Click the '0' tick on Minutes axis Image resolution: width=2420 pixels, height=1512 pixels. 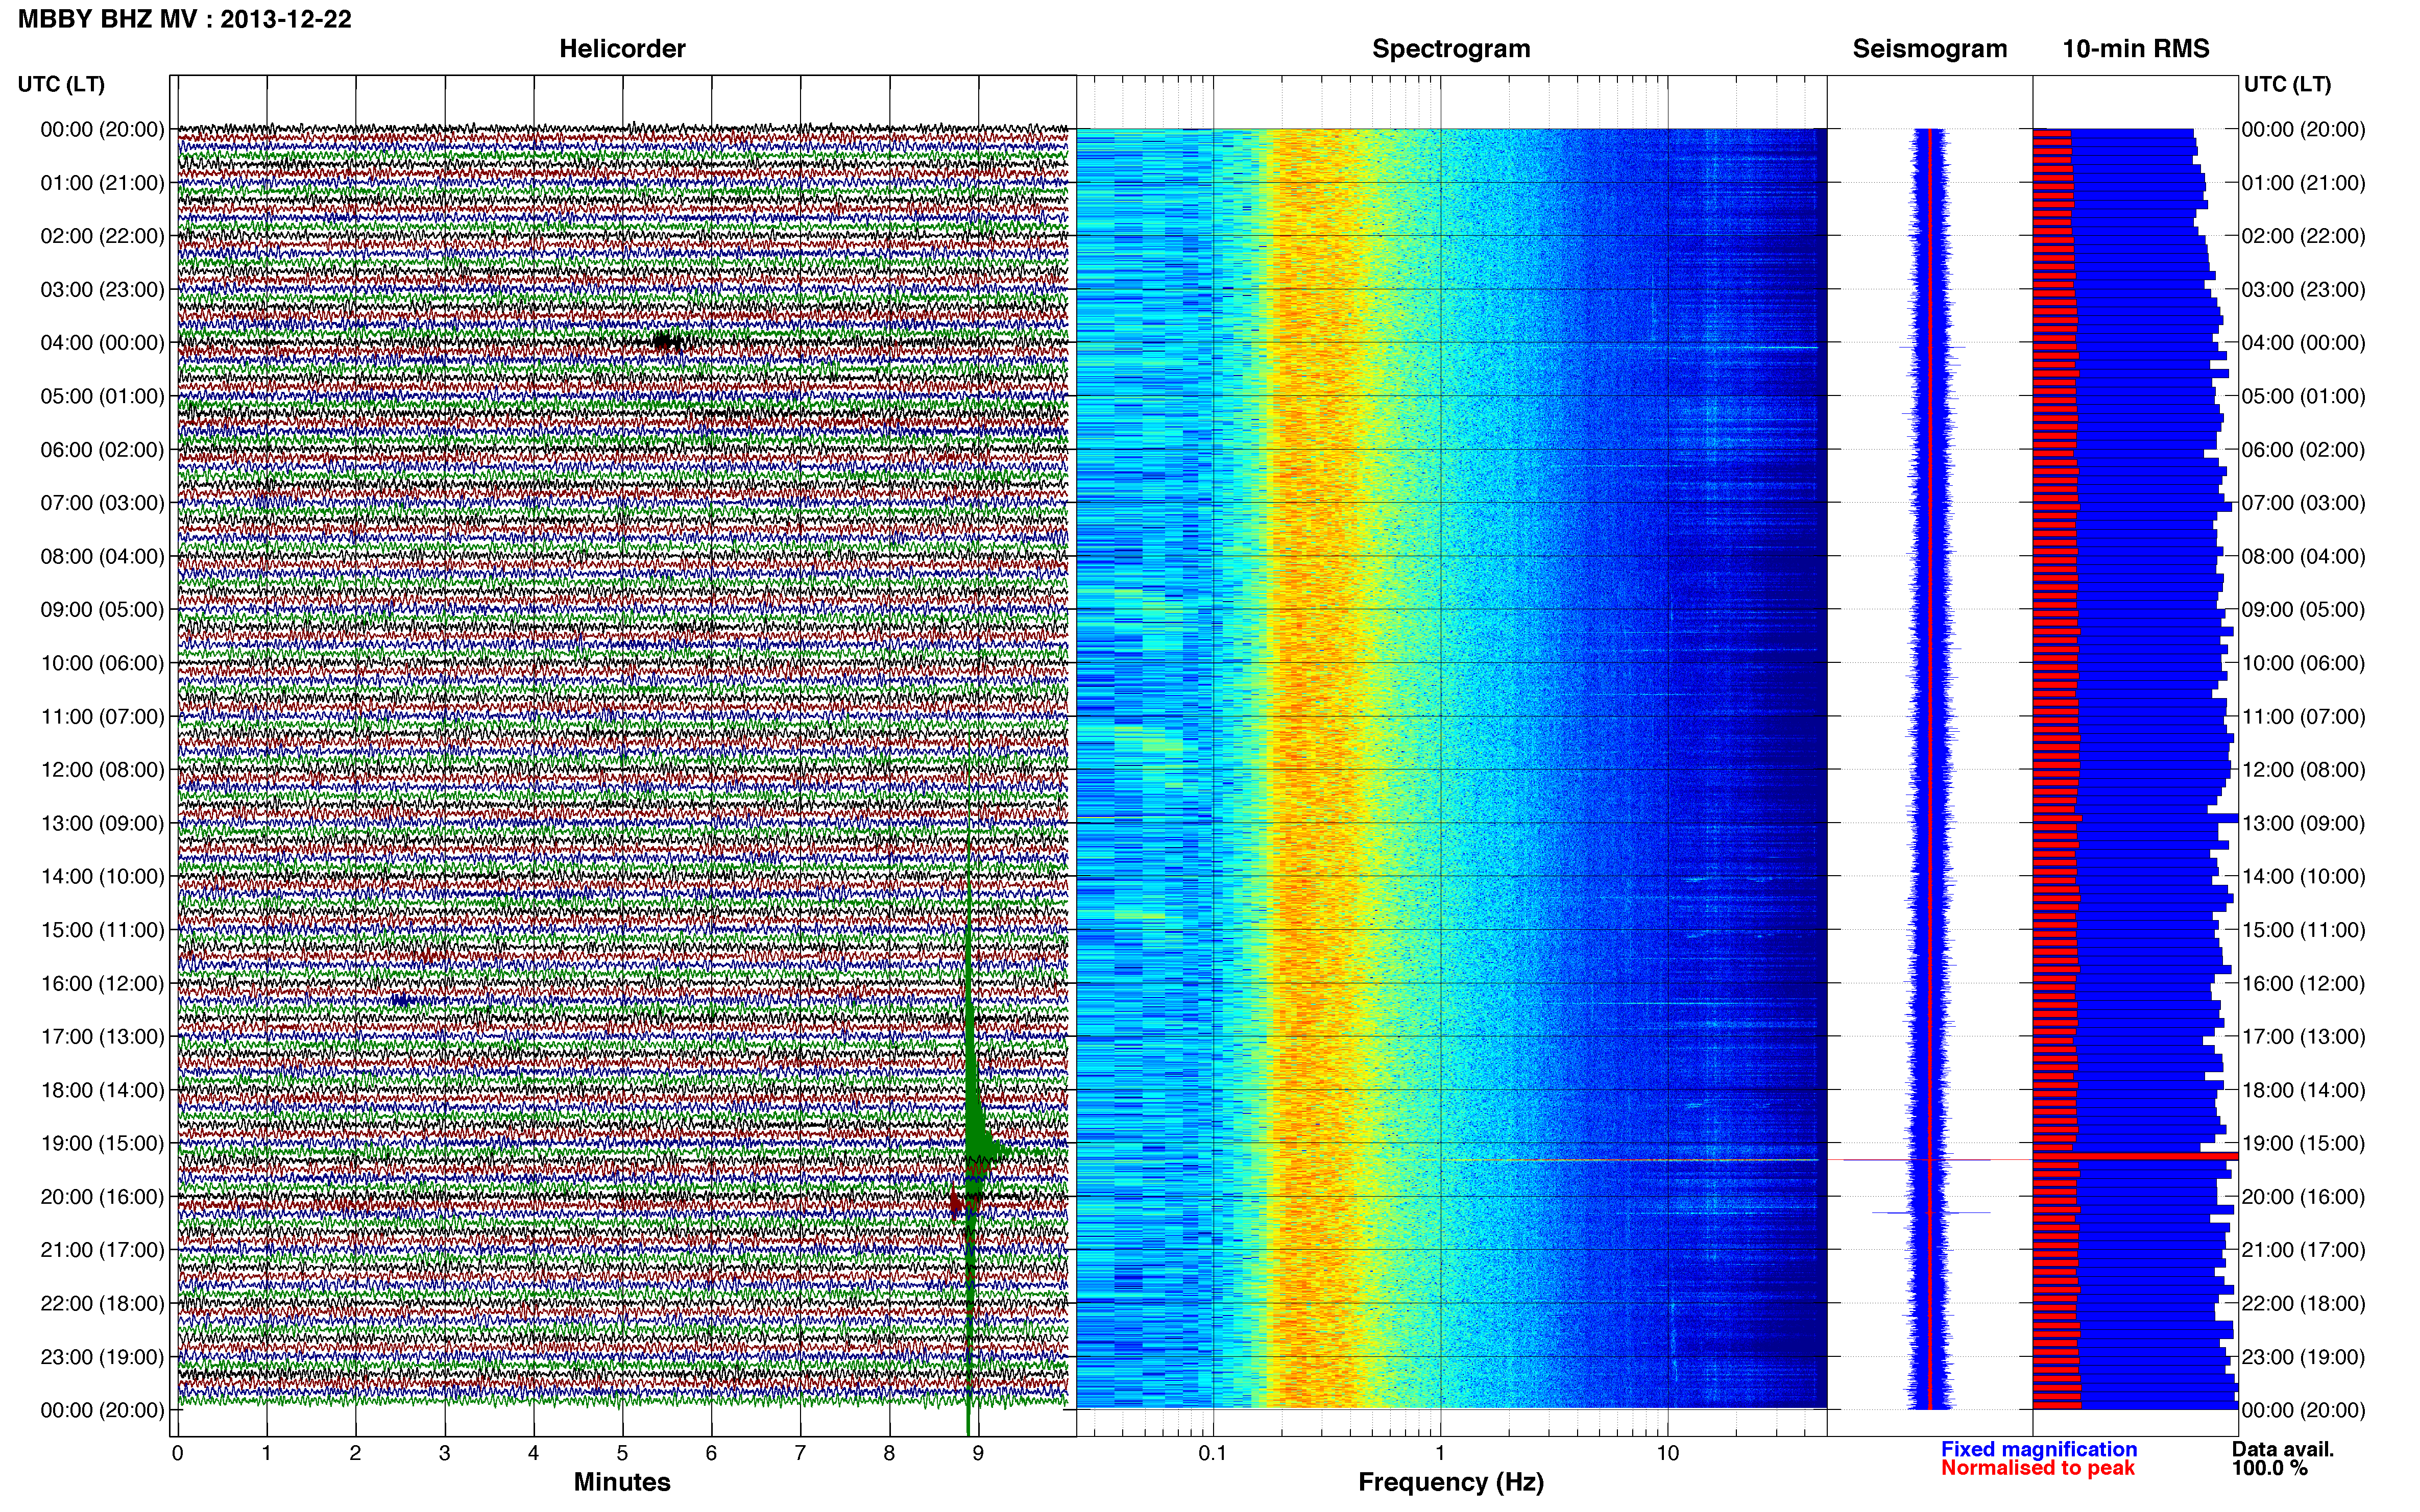pos(177,1454)
